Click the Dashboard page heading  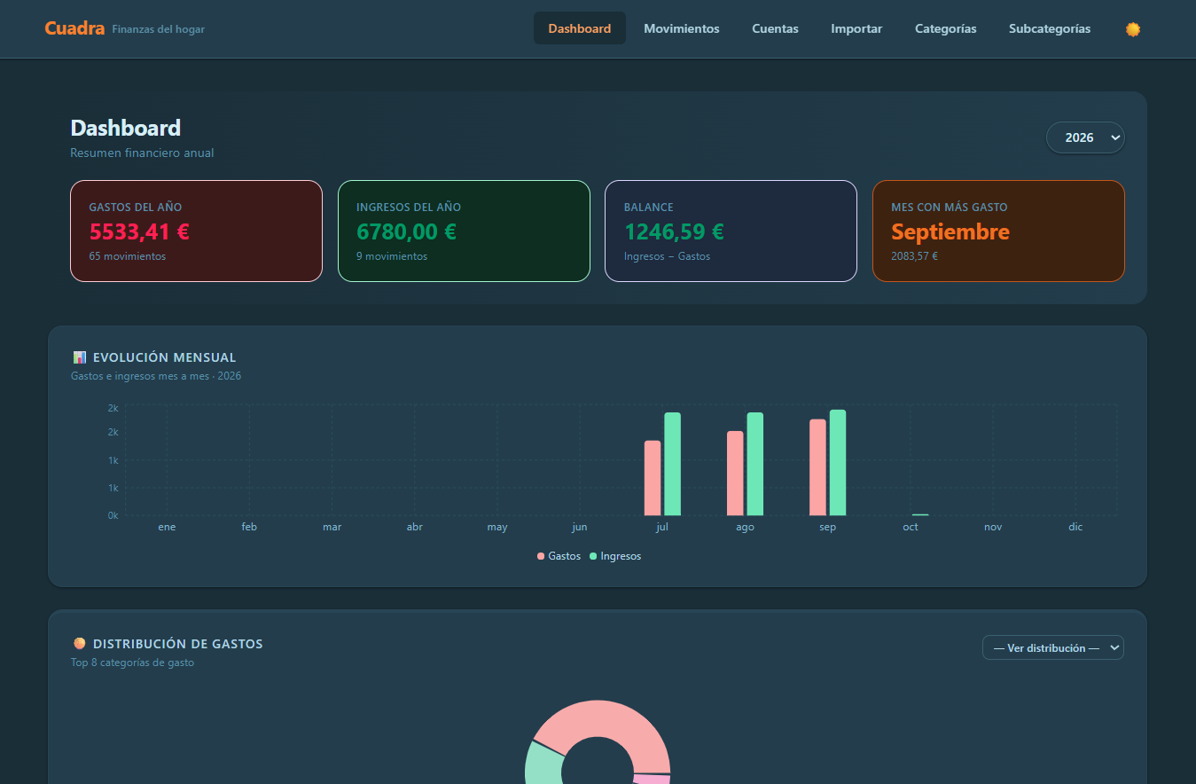click(x=125, y=128)
